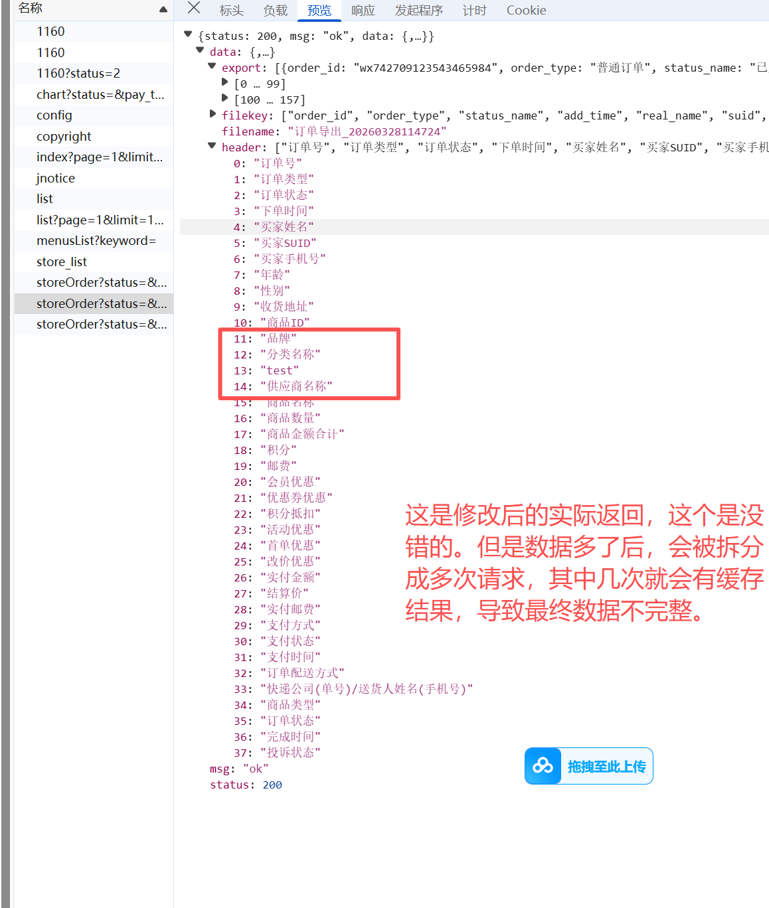Switch to the 标头 tab
The height and width of the screenshot is (908, 769).
tap(231, 11)
